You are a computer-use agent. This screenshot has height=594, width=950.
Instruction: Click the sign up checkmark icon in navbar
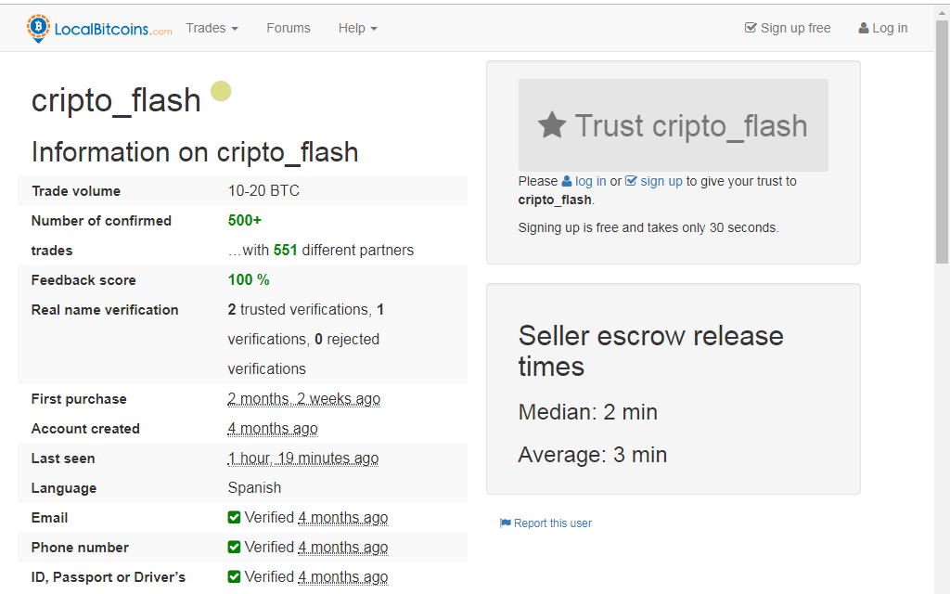click(x=751, y=28)
